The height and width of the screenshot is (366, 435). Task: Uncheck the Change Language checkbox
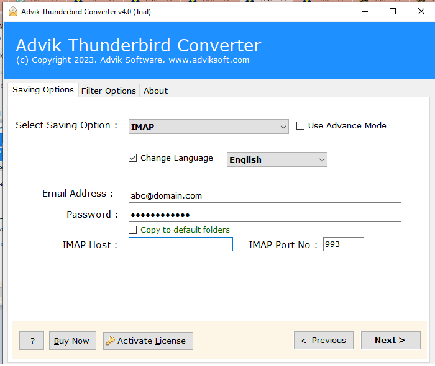point(132,158)
